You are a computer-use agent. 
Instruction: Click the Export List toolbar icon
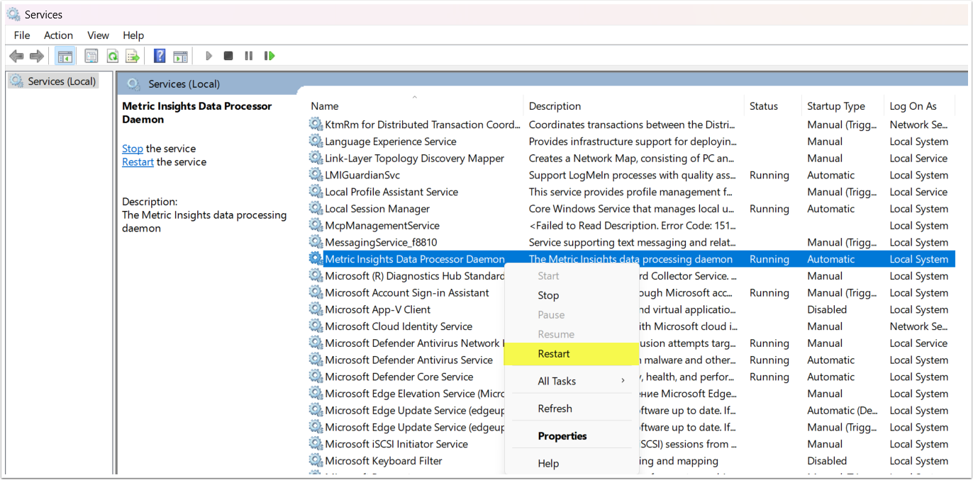[132, 56]
